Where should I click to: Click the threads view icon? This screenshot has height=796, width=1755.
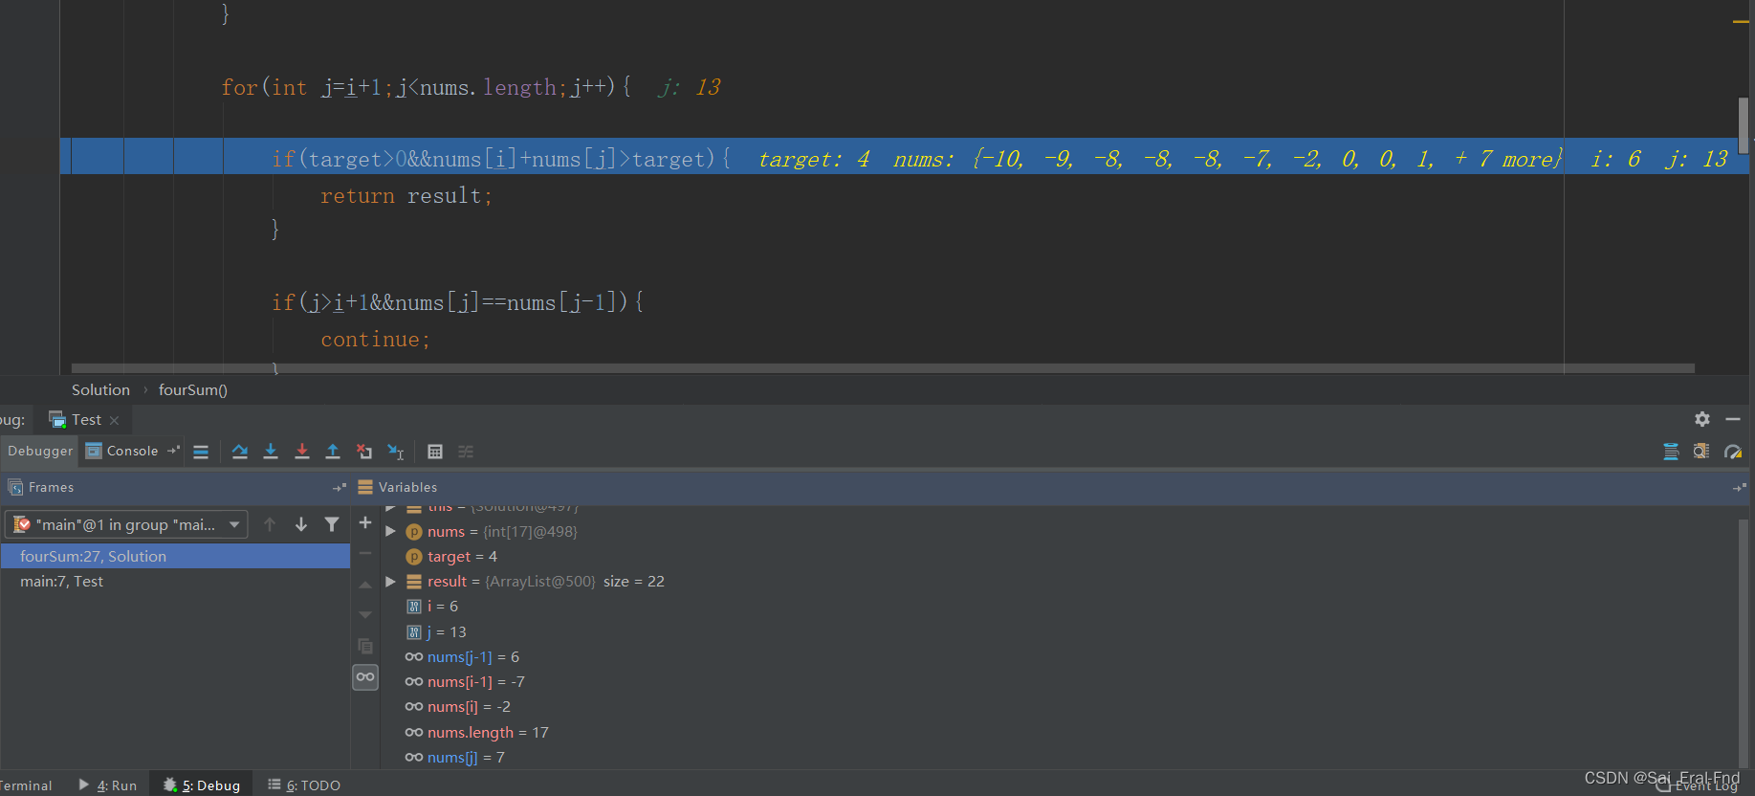click(1671, 452)
